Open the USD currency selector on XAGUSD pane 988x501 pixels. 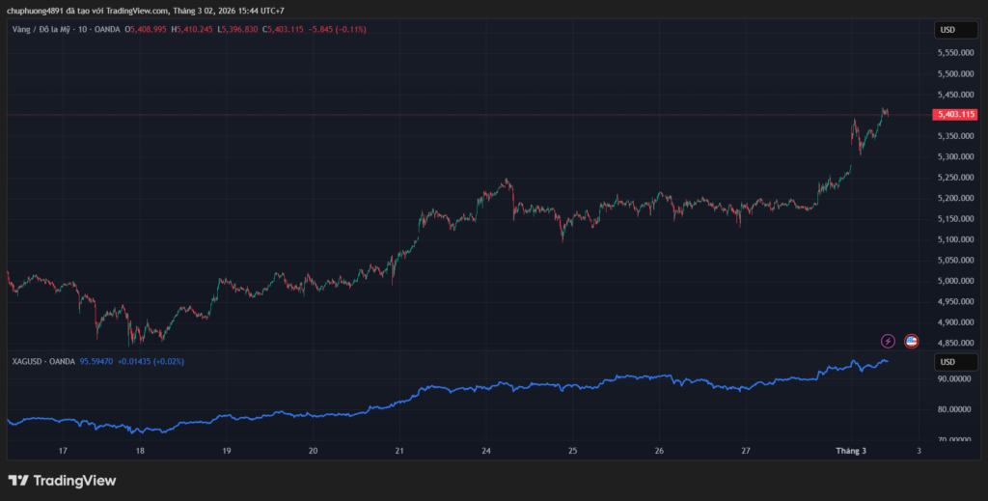tap(947, 362)
